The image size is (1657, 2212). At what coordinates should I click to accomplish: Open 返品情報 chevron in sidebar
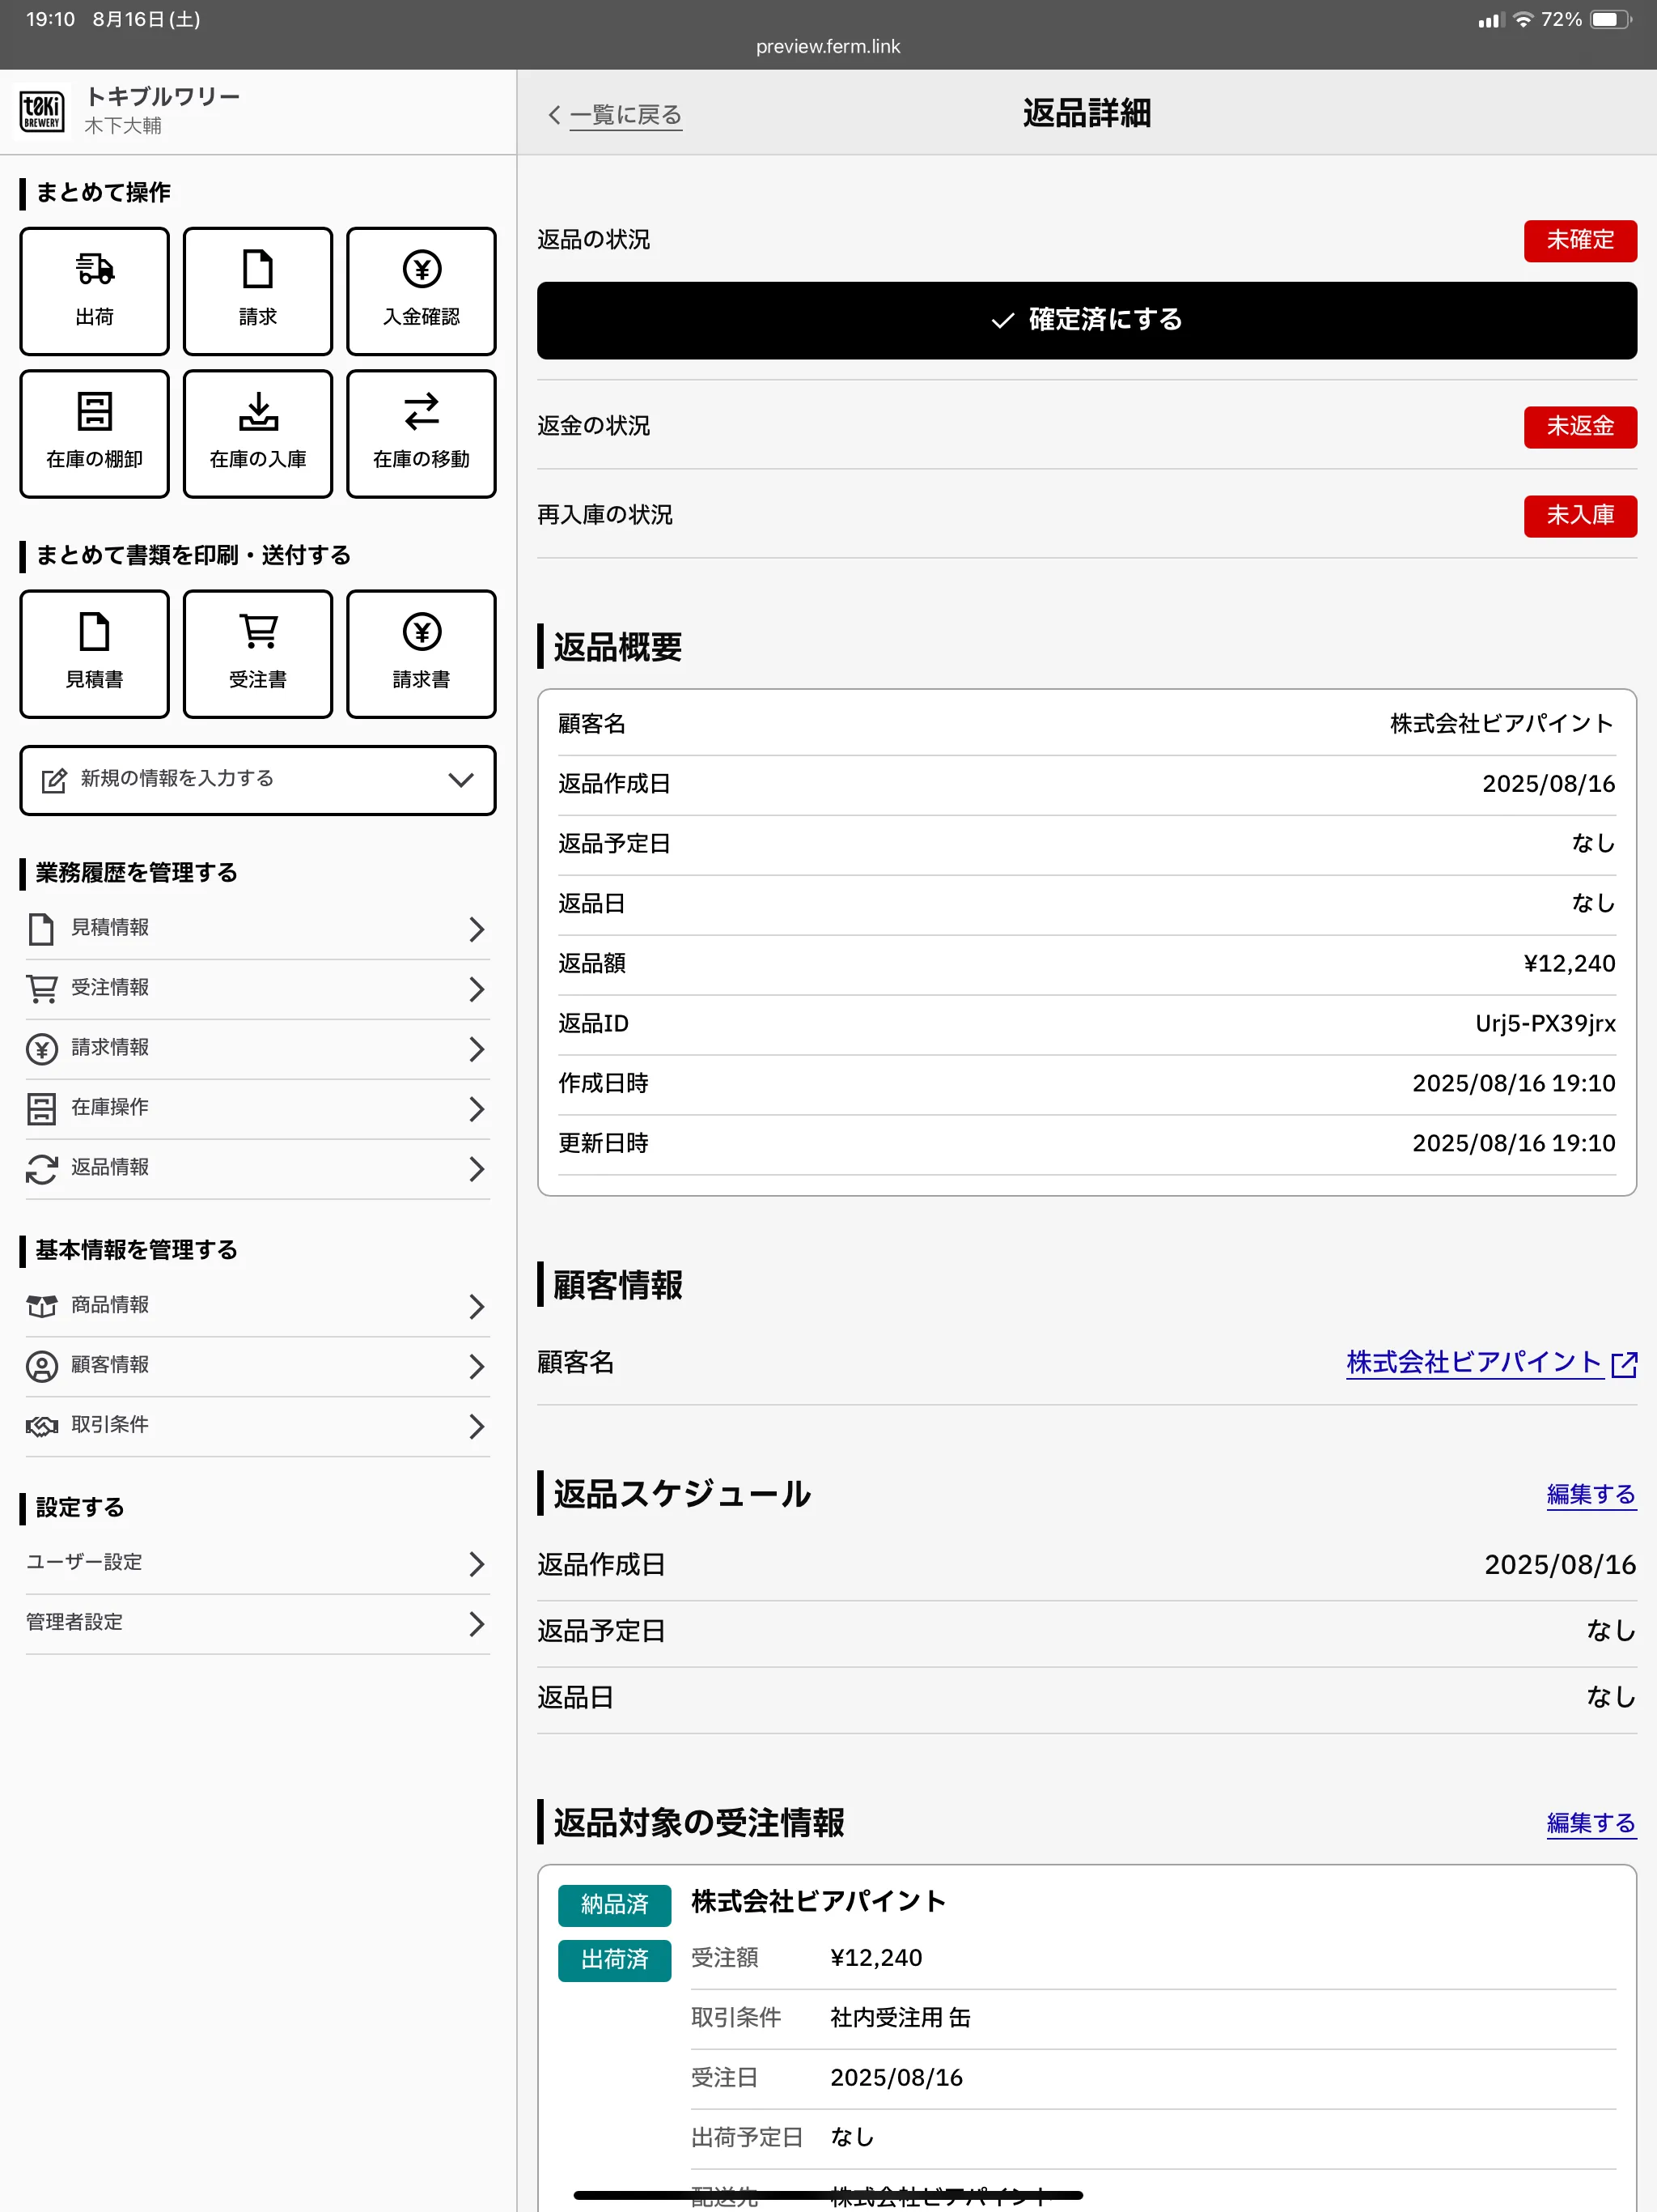tap(476, 1168)
